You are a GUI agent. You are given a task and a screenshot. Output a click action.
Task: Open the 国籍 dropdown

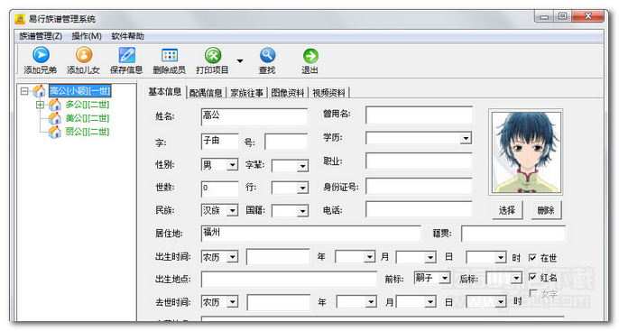(302, 211)
